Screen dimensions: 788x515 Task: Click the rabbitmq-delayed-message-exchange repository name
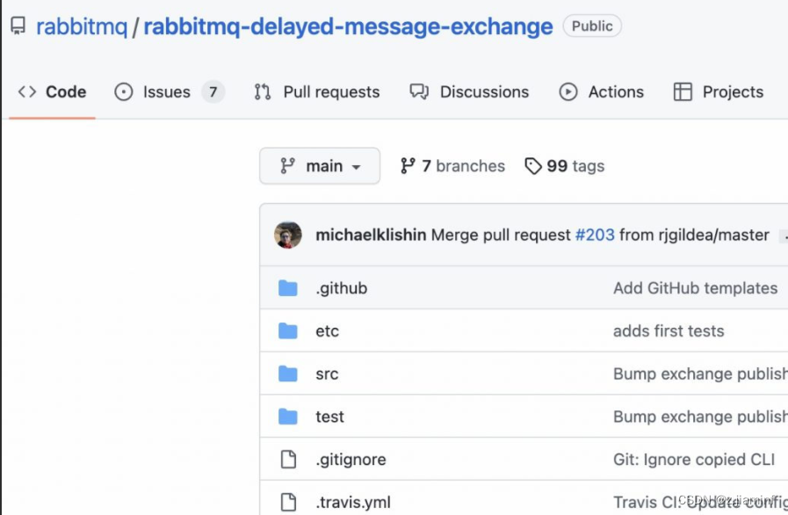coord(348,26)
